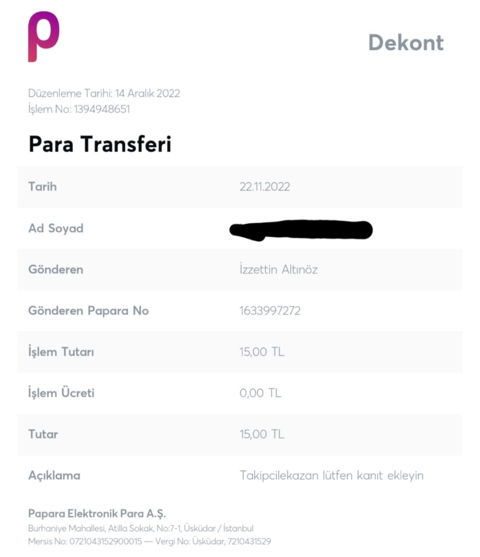
Task: Click the Gönderen Papara No label
Action: [88, 310]
